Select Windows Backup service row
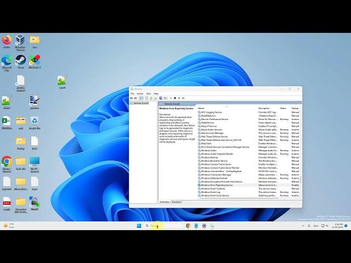Viewport: 351px width, 263px height. click(x=248, y=157)
